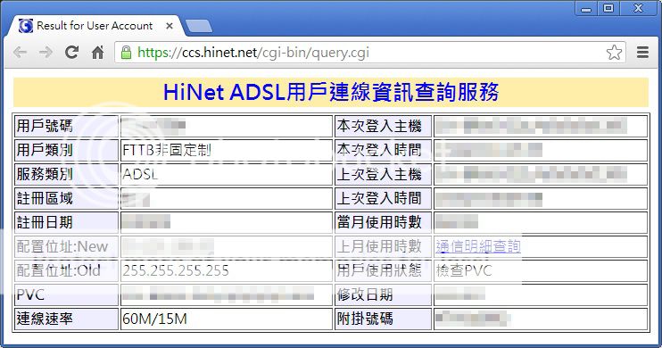Click the ADSL service type value
Image resolution: width=662 pixels, height=348 pixels.
[x=140, y=174]
